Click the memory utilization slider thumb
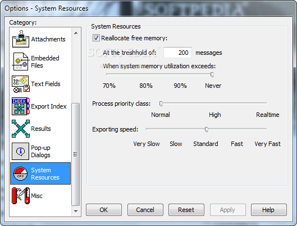The width and height of the screenshot is (297, 226). coord(212,75)
